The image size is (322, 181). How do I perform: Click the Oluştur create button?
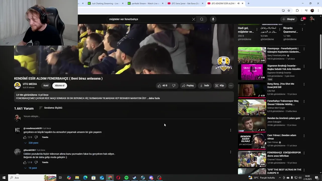(x=288, y=19)
